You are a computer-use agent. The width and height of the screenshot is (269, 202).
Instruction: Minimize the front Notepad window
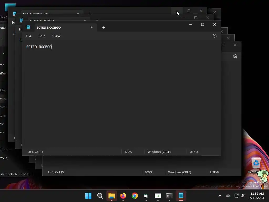pos(191,24)
